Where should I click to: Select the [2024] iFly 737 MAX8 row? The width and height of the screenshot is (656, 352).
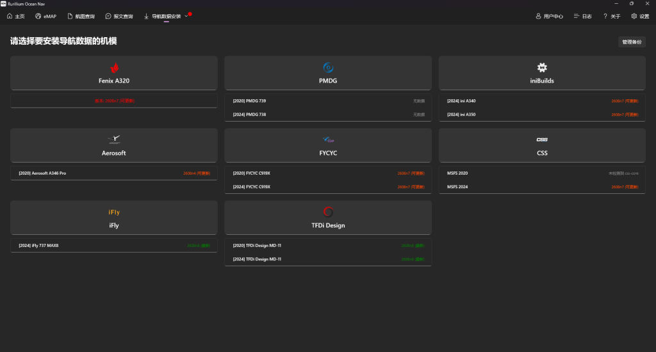tap(114, 245)
